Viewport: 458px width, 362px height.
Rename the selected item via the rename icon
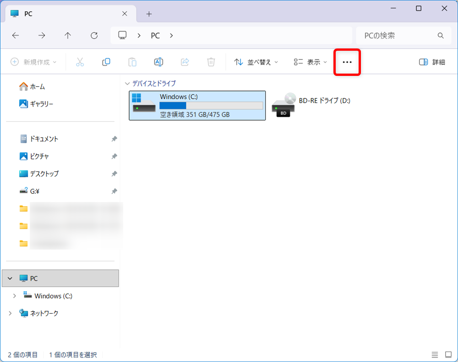(x=158, y=62)
